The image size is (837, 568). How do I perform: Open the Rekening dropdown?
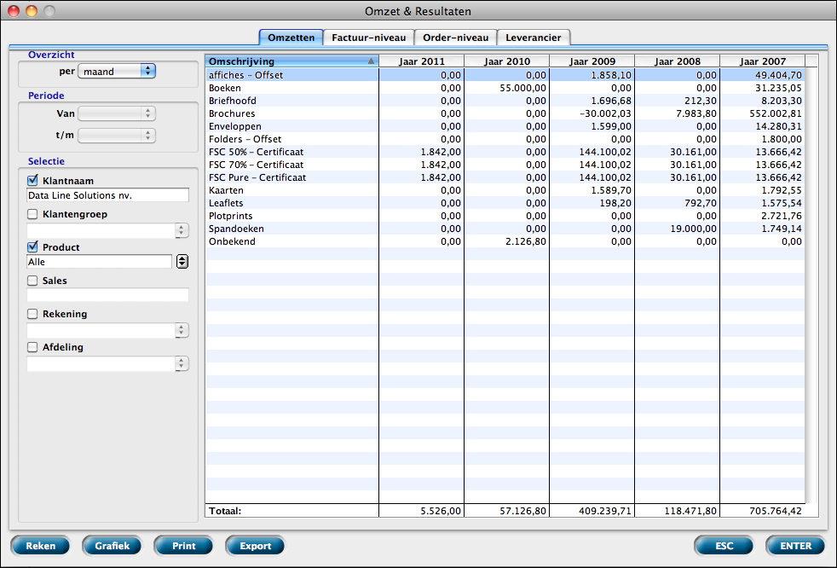pyautogui.click(x=107, y=330)
